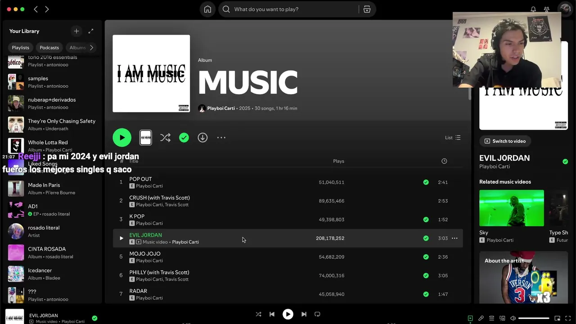Open CINTA ROSADA album
The height and width of the screenshot is (324, 576).
[52, 252]
